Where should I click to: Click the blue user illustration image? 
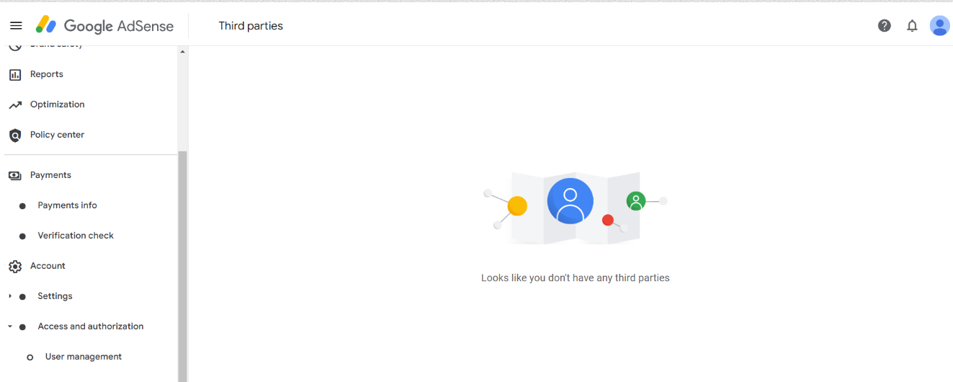(571, 201)
